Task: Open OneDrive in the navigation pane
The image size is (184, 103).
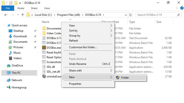Action: pyautogui.click(x=17, y=66)
